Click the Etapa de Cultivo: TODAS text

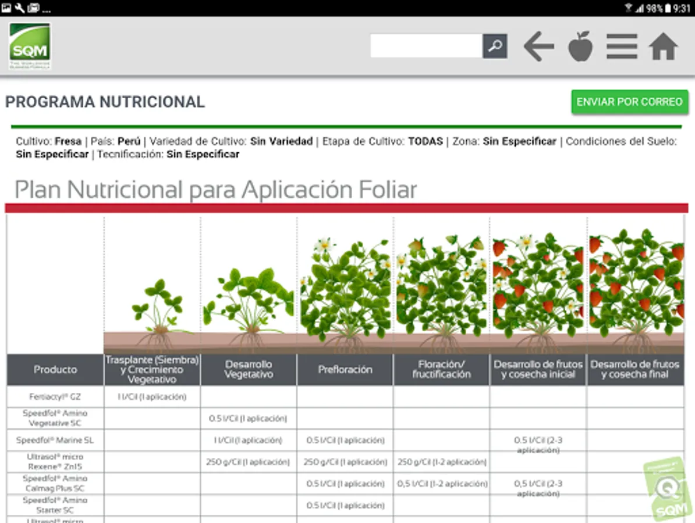(382, 141)
